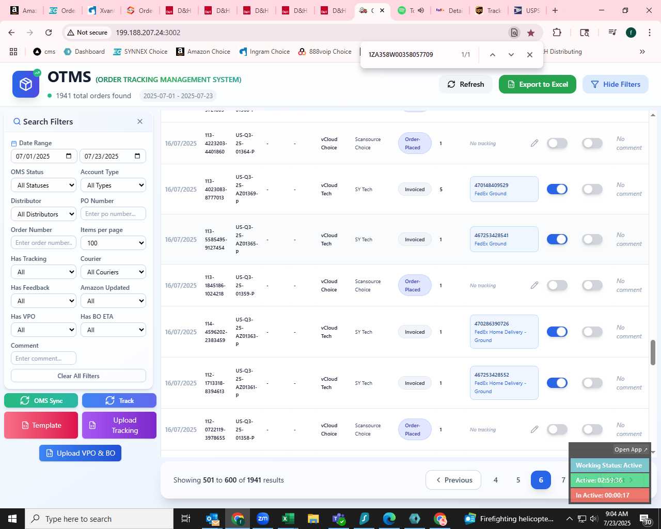661x529 pixels.
Task: Open the Amazon Updated dropdown
Action: point(113,301)
